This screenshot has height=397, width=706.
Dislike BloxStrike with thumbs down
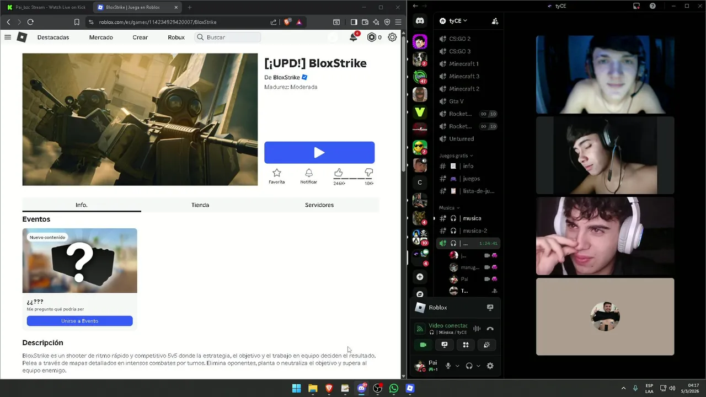tap(369, 173)
